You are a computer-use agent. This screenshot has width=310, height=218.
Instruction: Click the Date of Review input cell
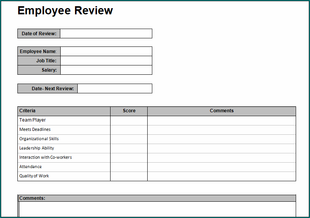click(106, 33)
